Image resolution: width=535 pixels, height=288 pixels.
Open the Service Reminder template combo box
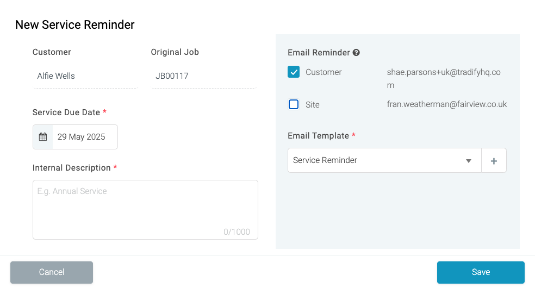[384, 160]
